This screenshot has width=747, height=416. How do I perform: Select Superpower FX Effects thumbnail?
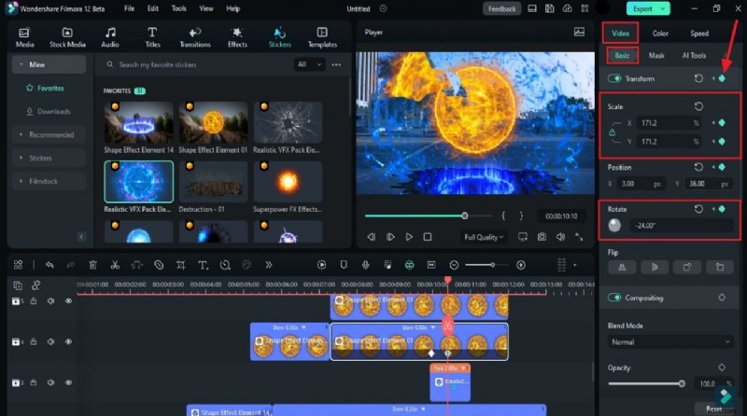288,182
